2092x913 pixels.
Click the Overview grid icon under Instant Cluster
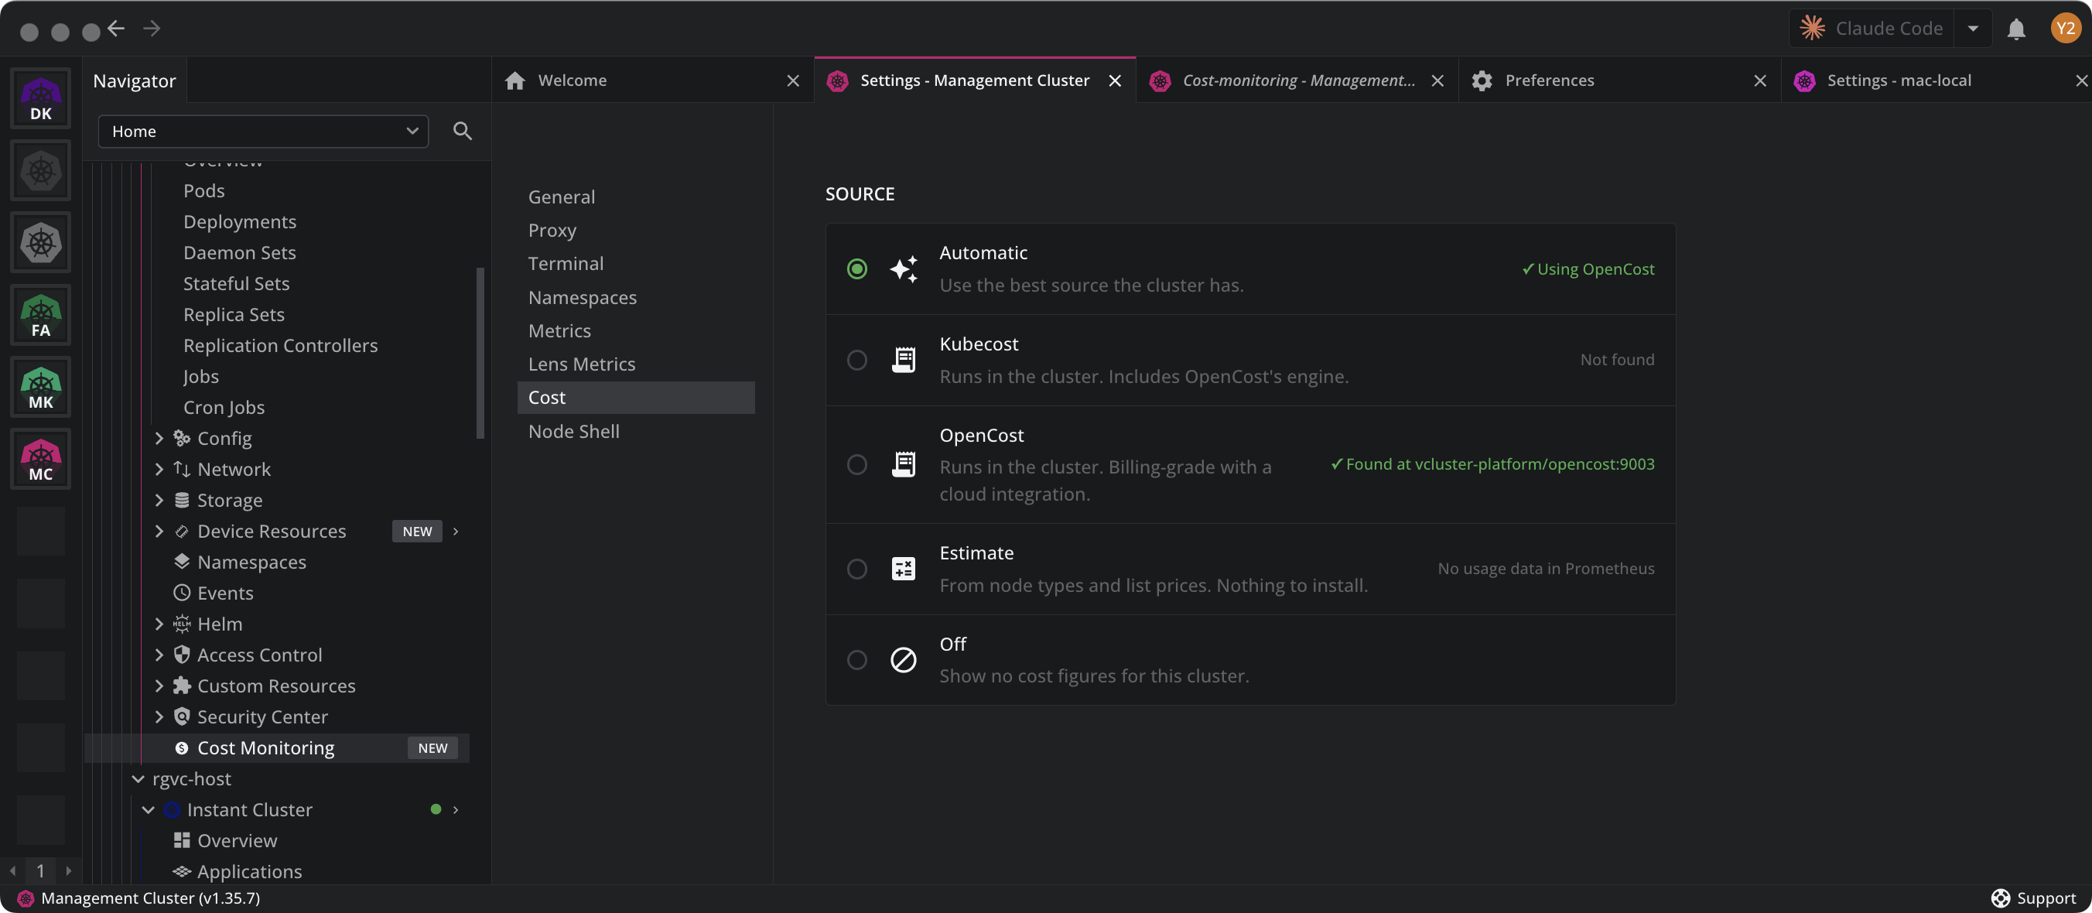(182, 841)
